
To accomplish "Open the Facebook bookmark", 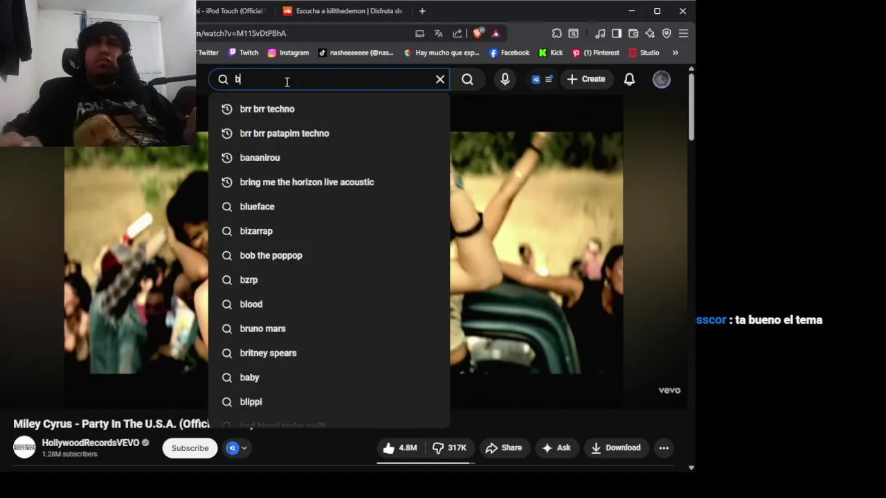I will coord(509,53).
